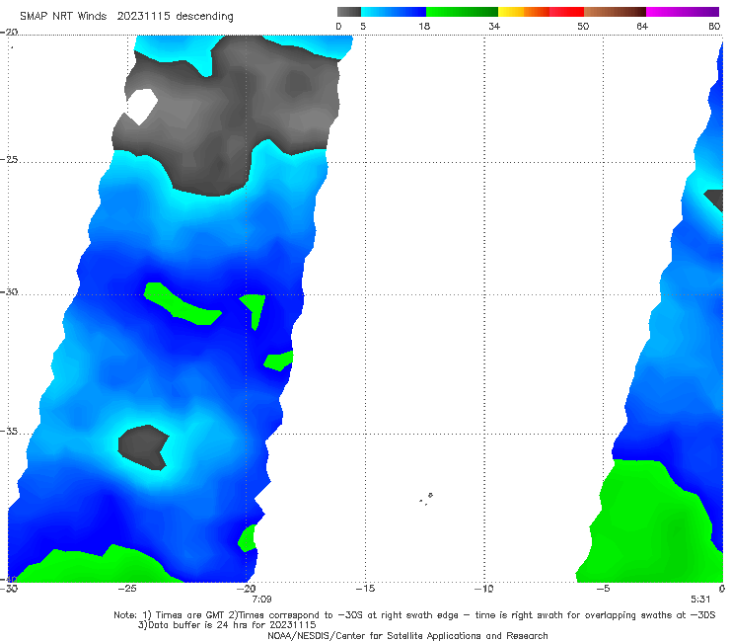The height and width of the screenshot is (642, 730).
Task: Click the dark gray triangle in right swath
Action: click(x=714, y=201)
